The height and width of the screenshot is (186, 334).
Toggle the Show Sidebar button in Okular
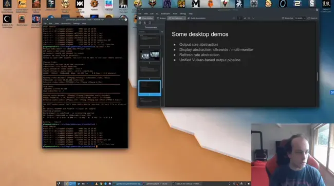[x=146, y=18]
